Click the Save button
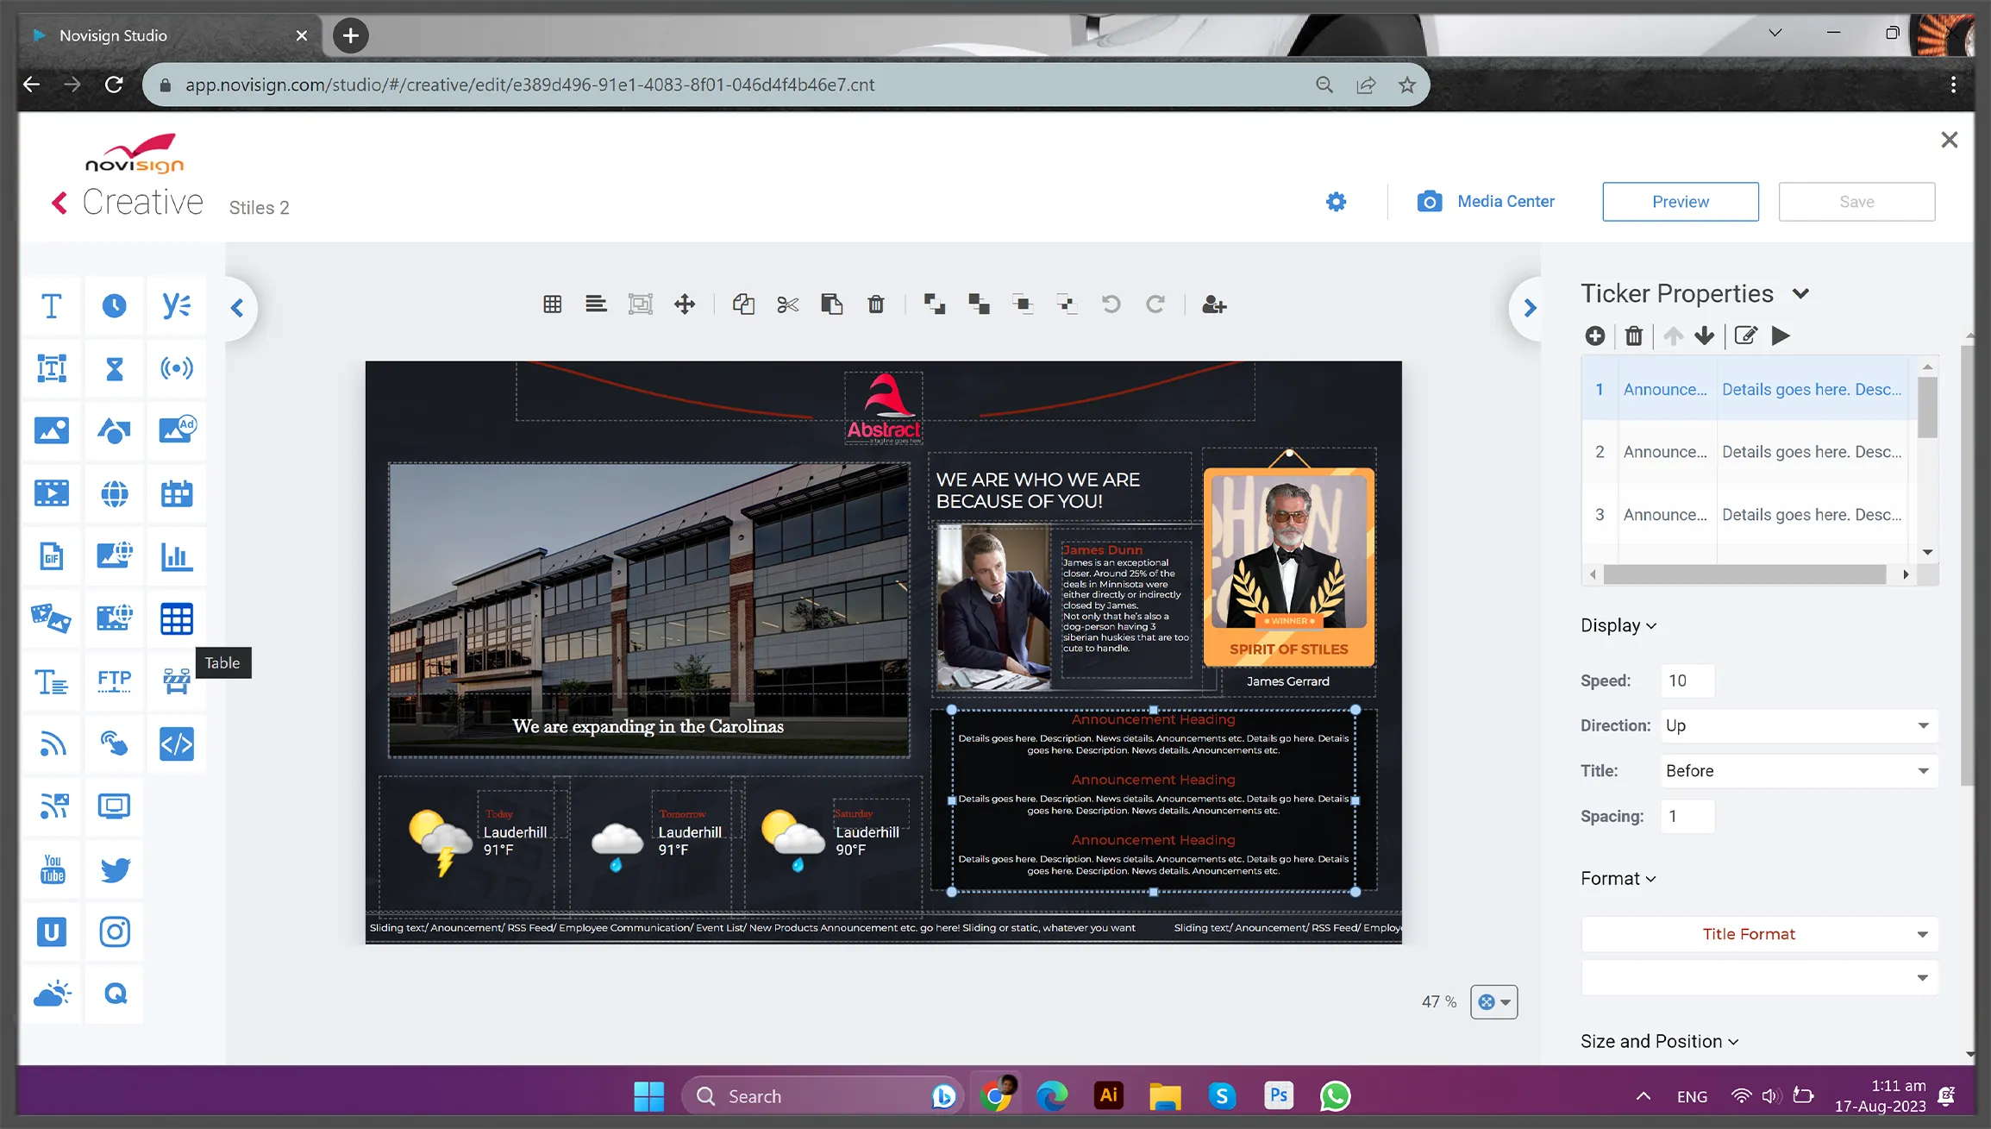This screenshot has height=1129, width=1991. click(1857, 201)
